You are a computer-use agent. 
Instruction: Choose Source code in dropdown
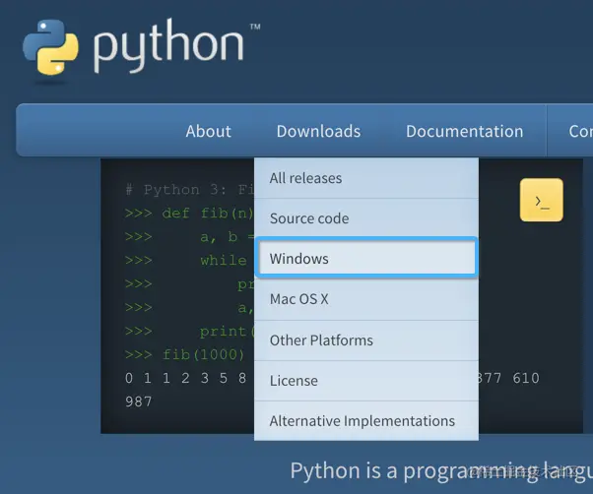point(366,218)
